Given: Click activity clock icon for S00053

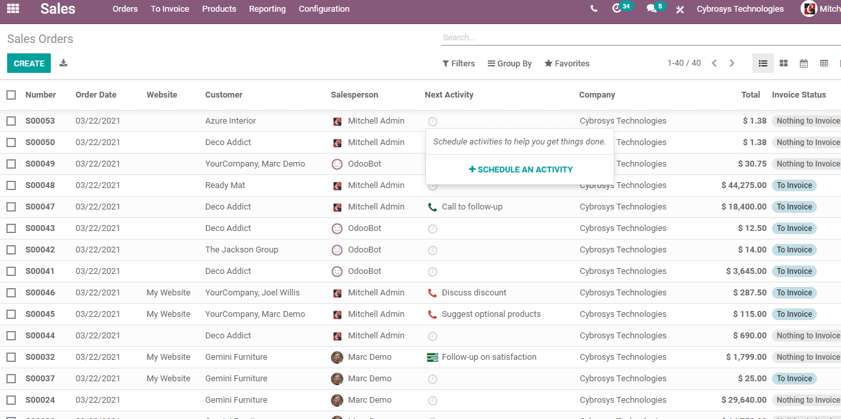Looking at the screenshot, I should [433, 121].
